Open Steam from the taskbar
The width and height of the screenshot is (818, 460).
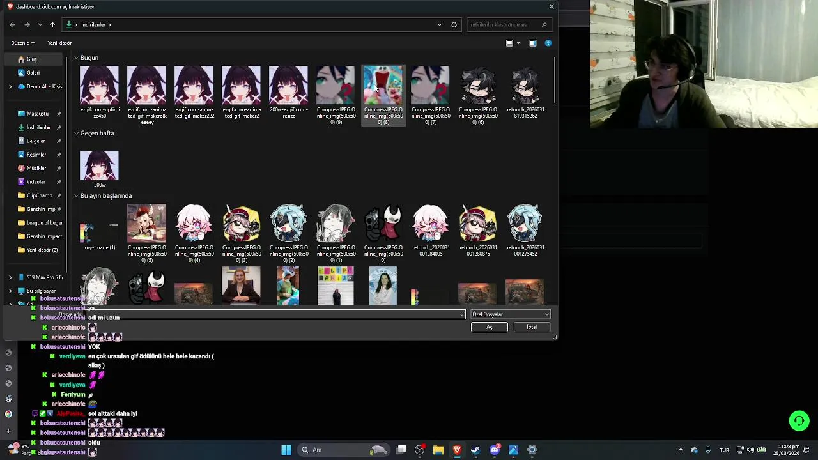point(475,450)
